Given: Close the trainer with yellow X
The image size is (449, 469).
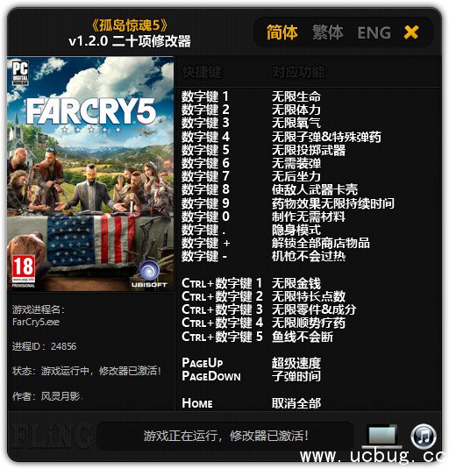Looking at the screenshot, I should [x=411, y=32].
